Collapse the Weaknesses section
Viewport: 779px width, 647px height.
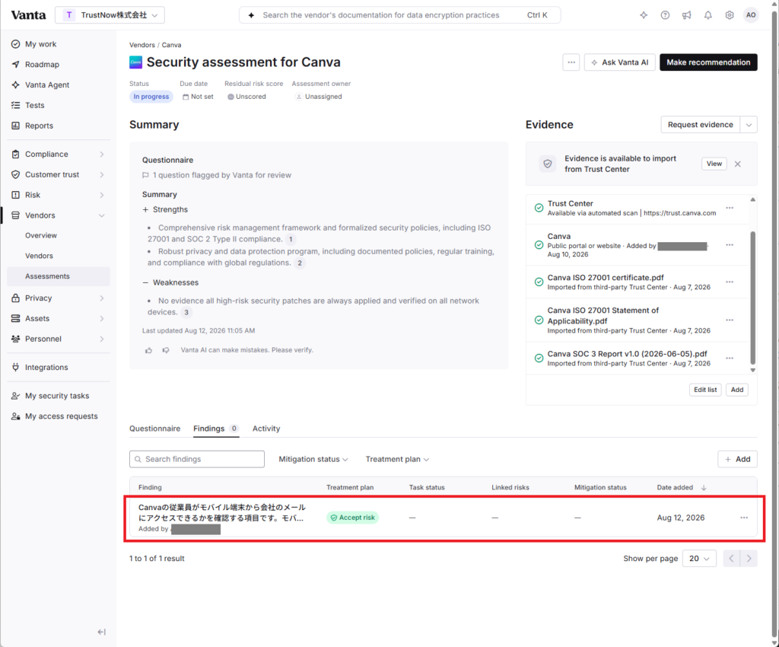(170, 282)
